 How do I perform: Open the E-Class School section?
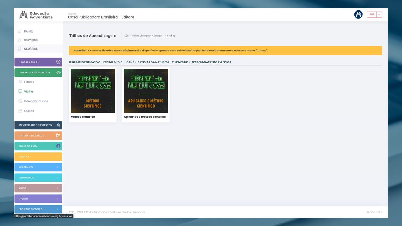pyautogui.click(x=38, y=62)
